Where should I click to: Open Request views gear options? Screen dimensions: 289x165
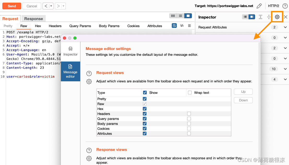click(89, 82)
